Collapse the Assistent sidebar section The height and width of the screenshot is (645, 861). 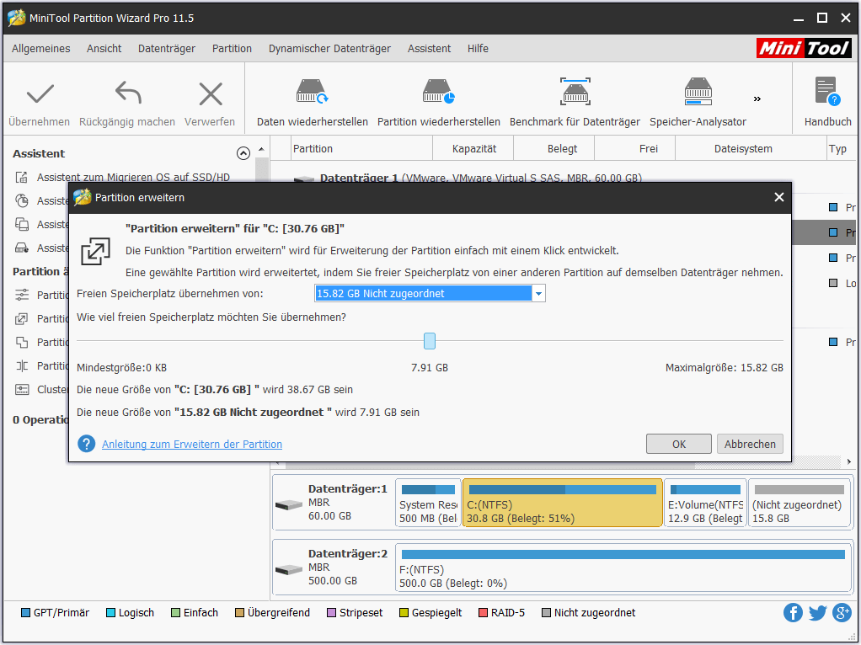243,153
